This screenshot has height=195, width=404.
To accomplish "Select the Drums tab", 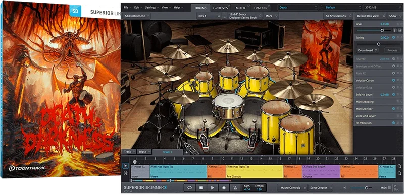I will [200, 8].
